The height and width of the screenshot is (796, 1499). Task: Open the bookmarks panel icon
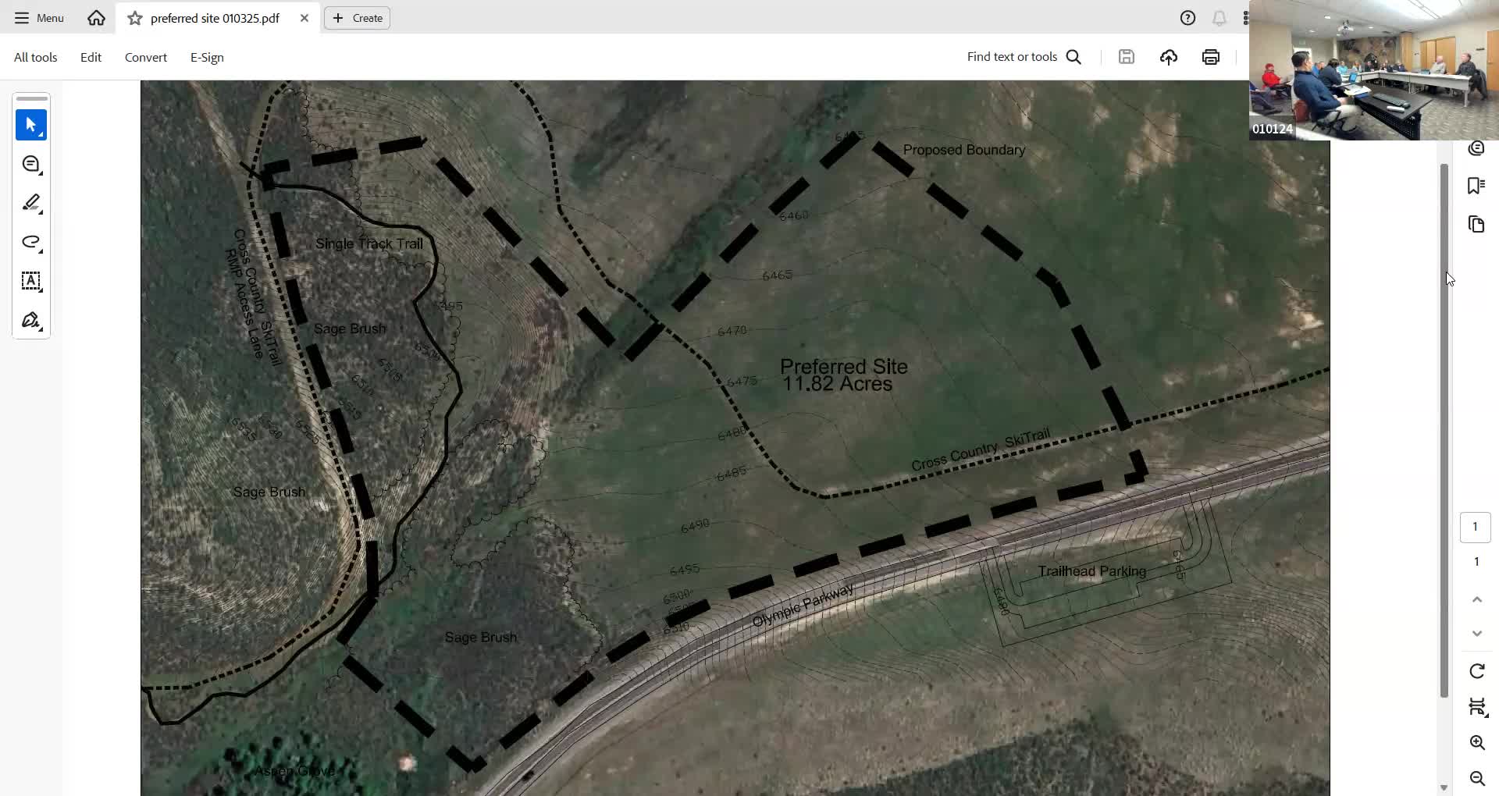[1476, 186]
